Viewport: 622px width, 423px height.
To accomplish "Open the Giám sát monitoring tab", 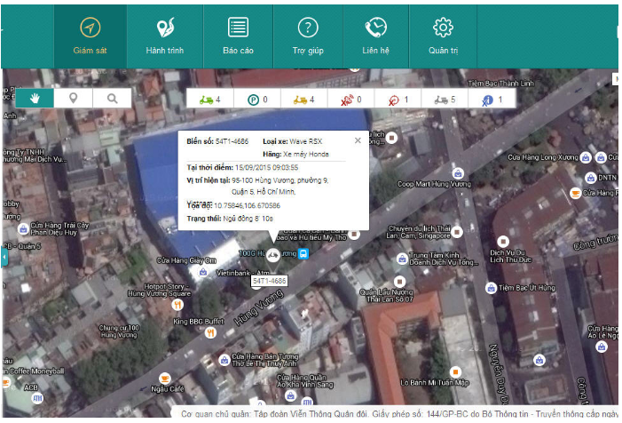I will point(90,36).
